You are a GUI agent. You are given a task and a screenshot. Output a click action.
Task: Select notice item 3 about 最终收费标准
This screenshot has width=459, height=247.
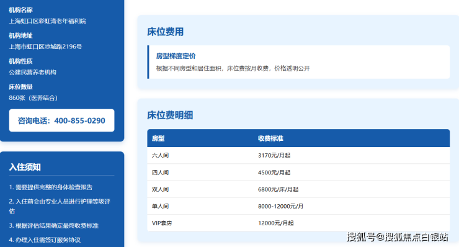pos(53,225)
